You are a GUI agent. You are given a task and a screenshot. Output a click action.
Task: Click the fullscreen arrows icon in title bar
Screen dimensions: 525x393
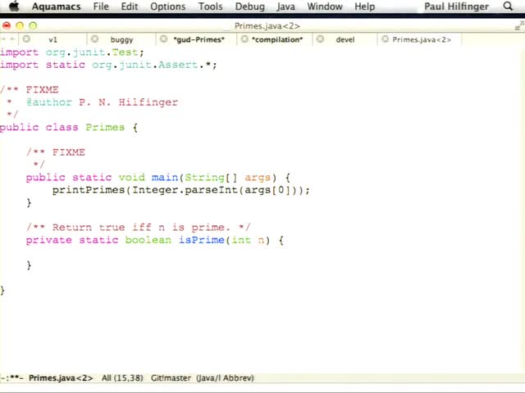point(519,25)
